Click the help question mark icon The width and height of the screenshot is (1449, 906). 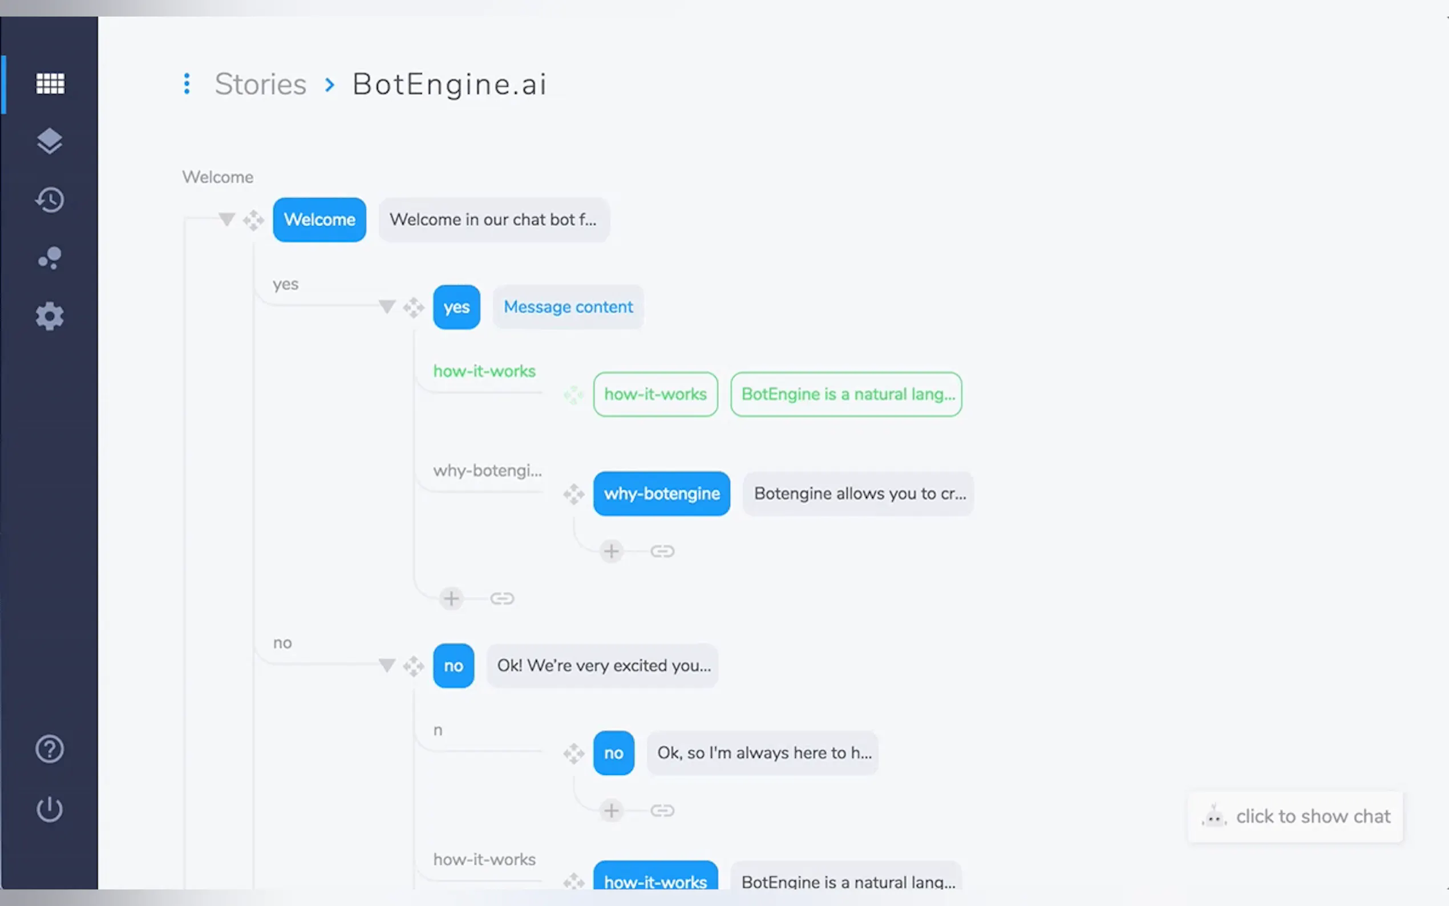[50, 749]
